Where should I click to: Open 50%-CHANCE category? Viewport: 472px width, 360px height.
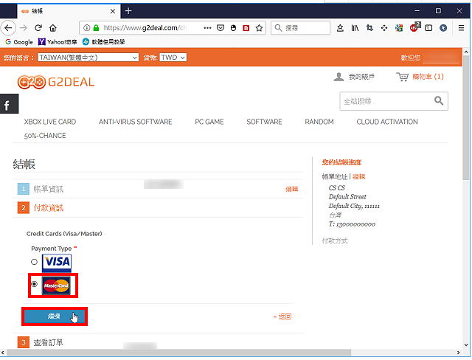[45, 136]
